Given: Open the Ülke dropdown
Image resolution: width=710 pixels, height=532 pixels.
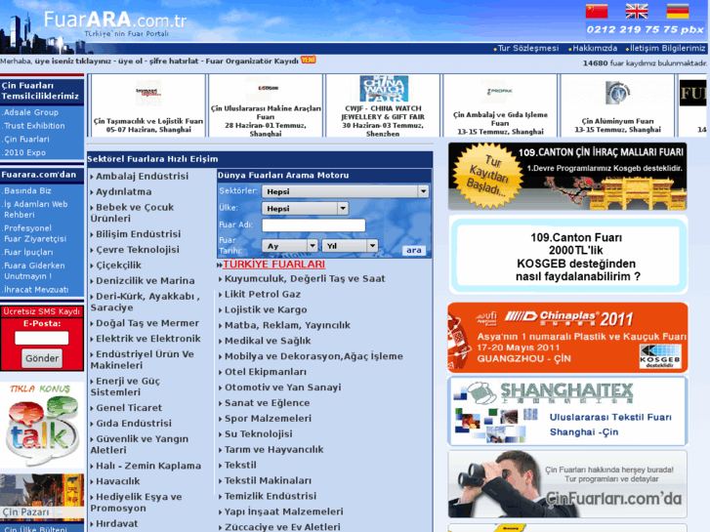Looking at the screenshot, I should 305,208.
